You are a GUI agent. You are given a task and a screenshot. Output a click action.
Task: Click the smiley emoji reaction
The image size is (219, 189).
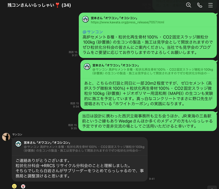14,186
